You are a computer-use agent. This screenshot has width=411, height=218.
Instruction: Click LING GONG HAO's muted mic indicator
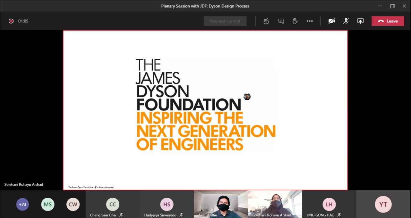pyautogui.click(x=340, y=215)
